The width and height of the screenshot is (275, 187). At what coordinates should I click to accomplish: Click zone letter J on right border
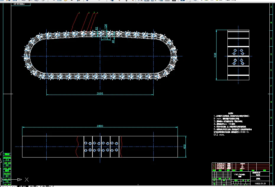[x=271, y=149]
